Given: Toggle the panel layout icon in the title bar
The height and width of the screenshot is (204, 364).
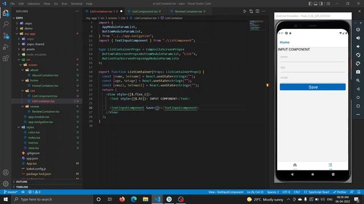Looking at the screenshot, I should 316,3.
